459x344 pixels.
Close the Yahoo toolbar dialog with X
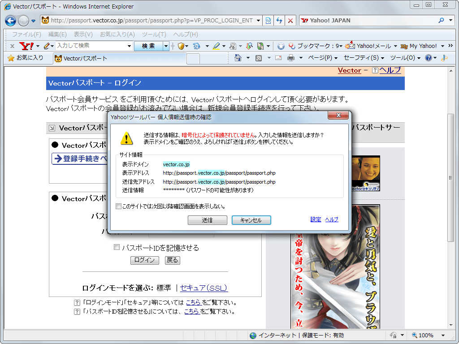pos(338,115)
